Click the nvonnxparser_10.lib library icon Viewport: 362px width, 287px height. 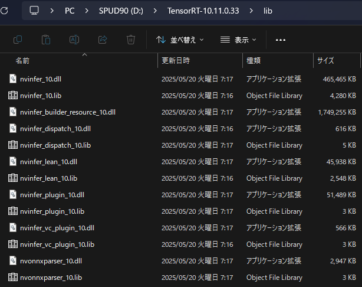pos(13,278)
